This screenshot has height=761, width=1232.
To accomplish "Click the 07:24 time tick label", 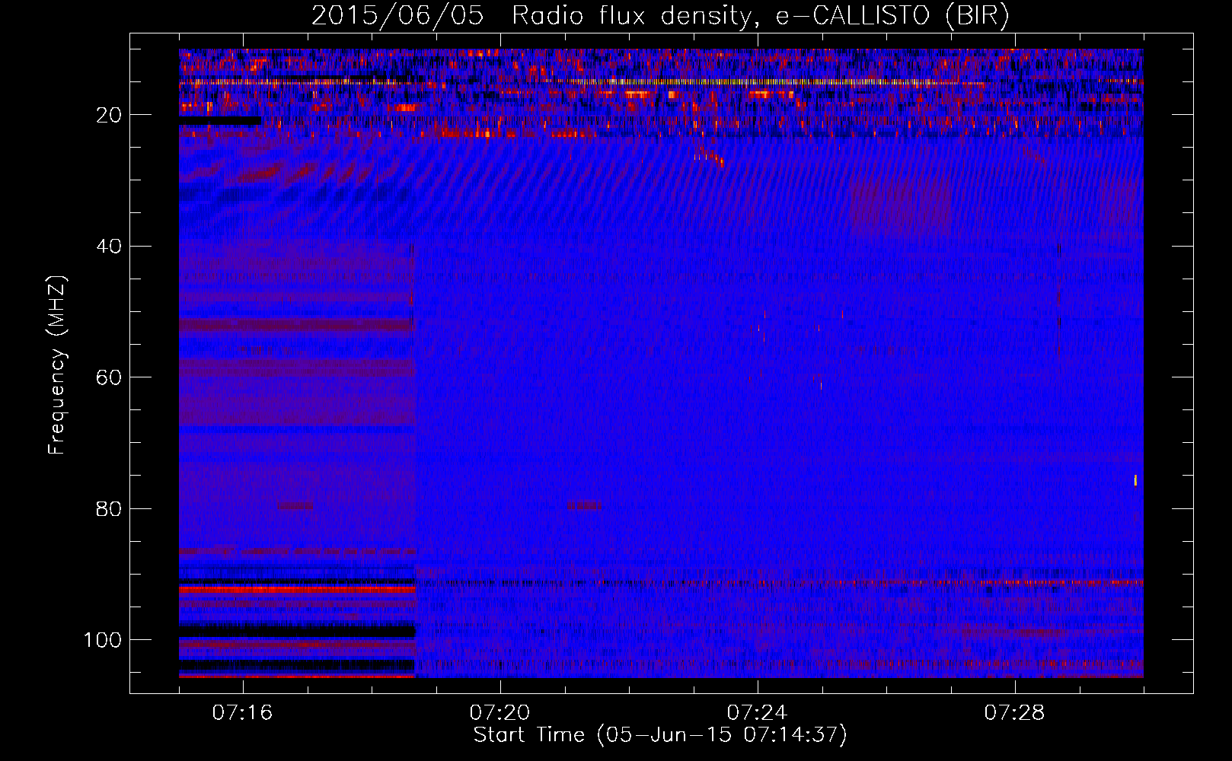I will (758, 713).
